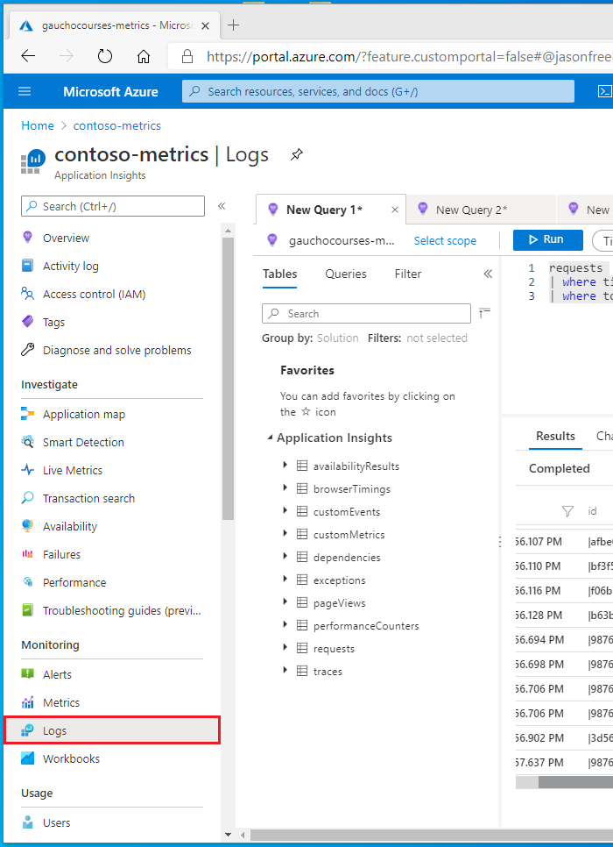Click the sort tables icon next to Search
613x847 pixels.
point(484,313)
